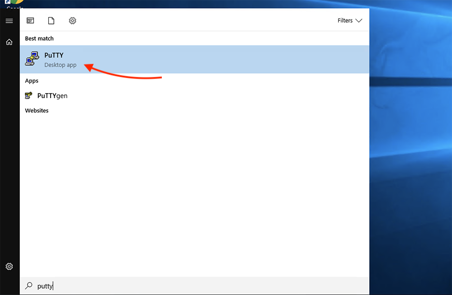Image resolution: width=452 pixels, height=295 pixels.
Task: Open the Settings gear in the sidebar
Action: point(9,267)
